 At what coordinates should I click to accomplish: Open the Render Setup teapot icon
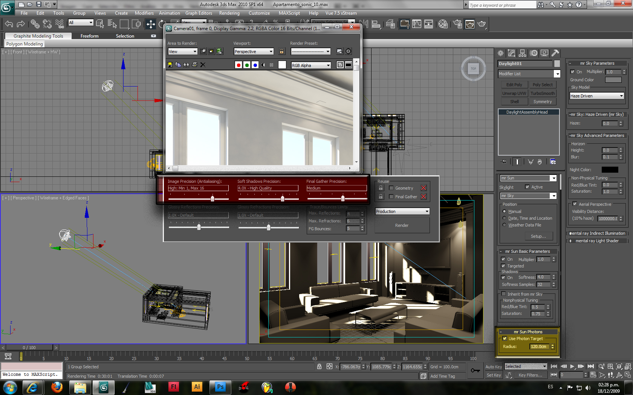point(457,24)
